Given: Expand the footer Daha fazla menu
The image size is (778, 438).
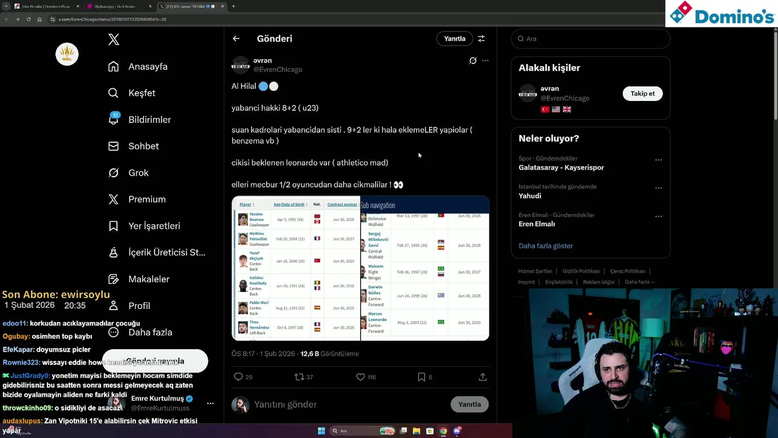Looking at the screenshot, I should click(639, 282).
